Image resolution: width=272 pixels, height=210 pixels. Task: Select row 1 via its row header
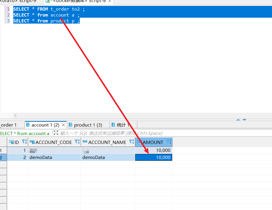(3, 150)
